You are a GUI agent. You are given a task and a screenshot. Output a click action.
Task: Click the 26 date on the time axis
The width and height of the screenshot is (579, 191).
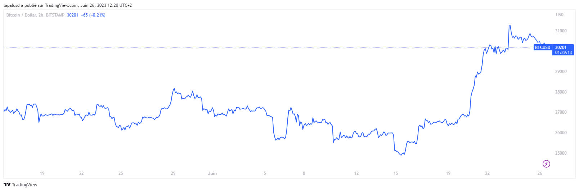coord(539,173)
